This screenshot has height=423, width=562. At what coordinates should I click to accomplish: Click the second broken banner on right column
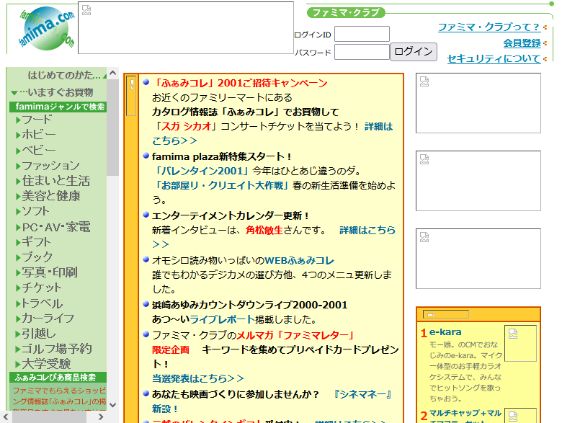coord(478,181)
